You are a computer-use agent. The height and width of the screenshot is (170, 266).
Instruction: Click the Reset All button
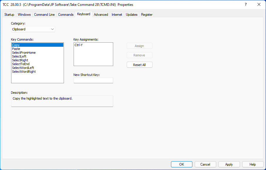(139, 65)
